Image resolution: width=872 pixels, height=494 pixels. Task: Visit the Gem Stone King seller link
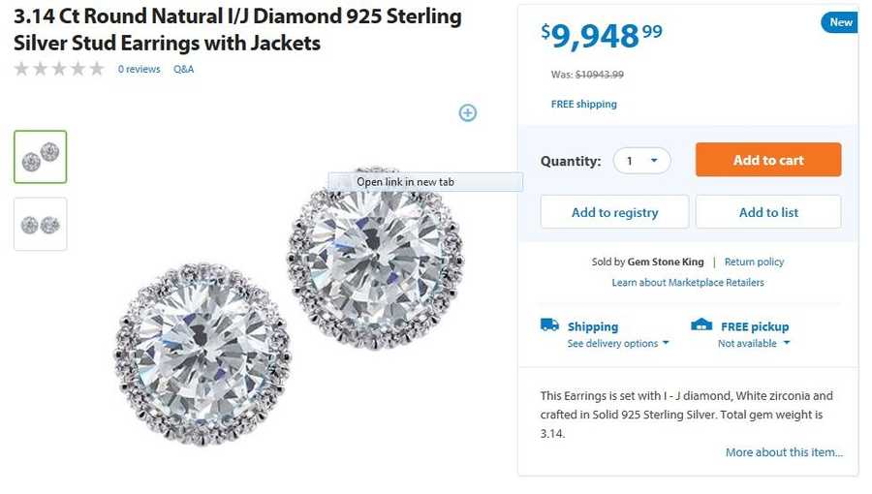[664, 262]
